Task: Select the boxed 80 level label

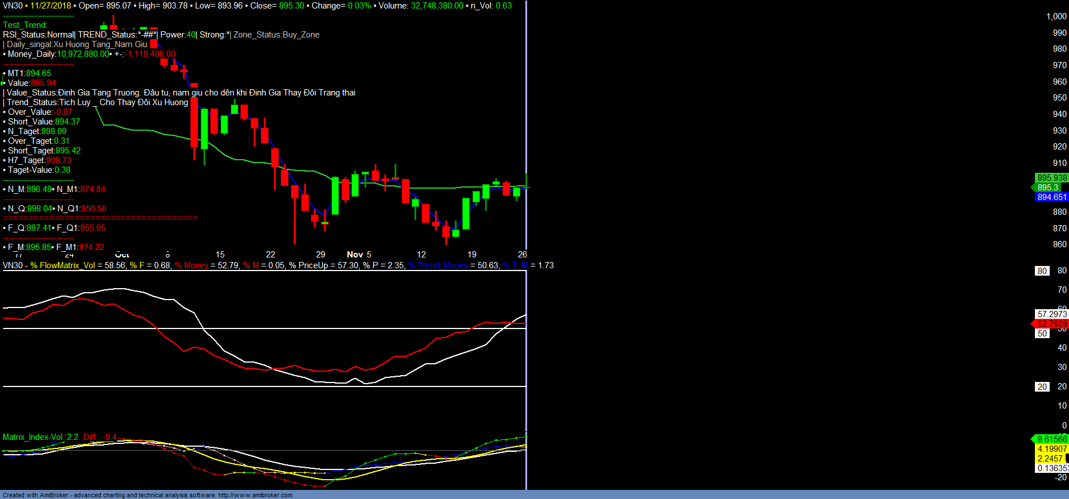Action: coord(1042,271)
